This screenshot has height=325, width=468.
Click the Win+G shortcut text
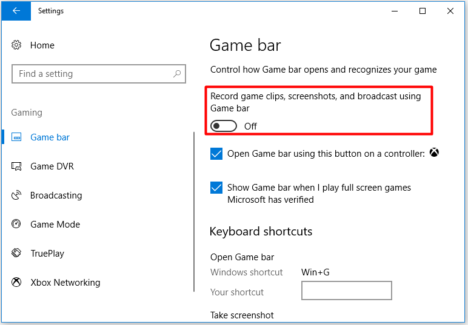pyautogui.click(x=315, y=272)
